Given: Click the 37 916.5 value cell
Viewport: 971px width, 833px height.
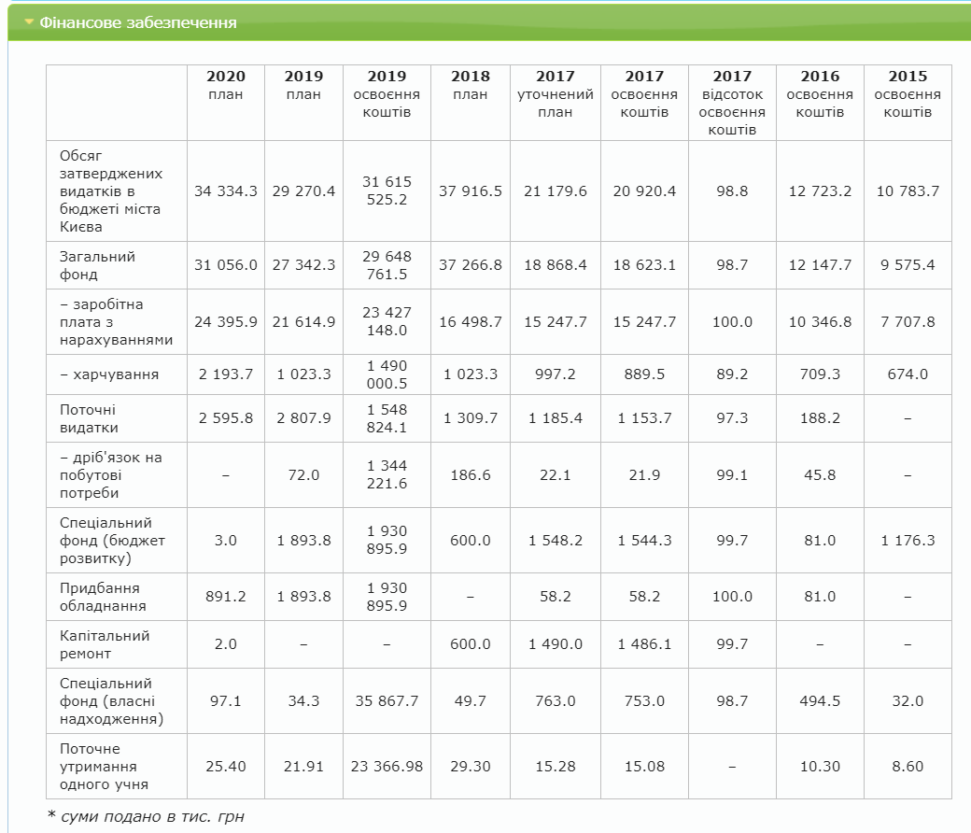Looking at the screenshot, I should click(x=470, y=191).
